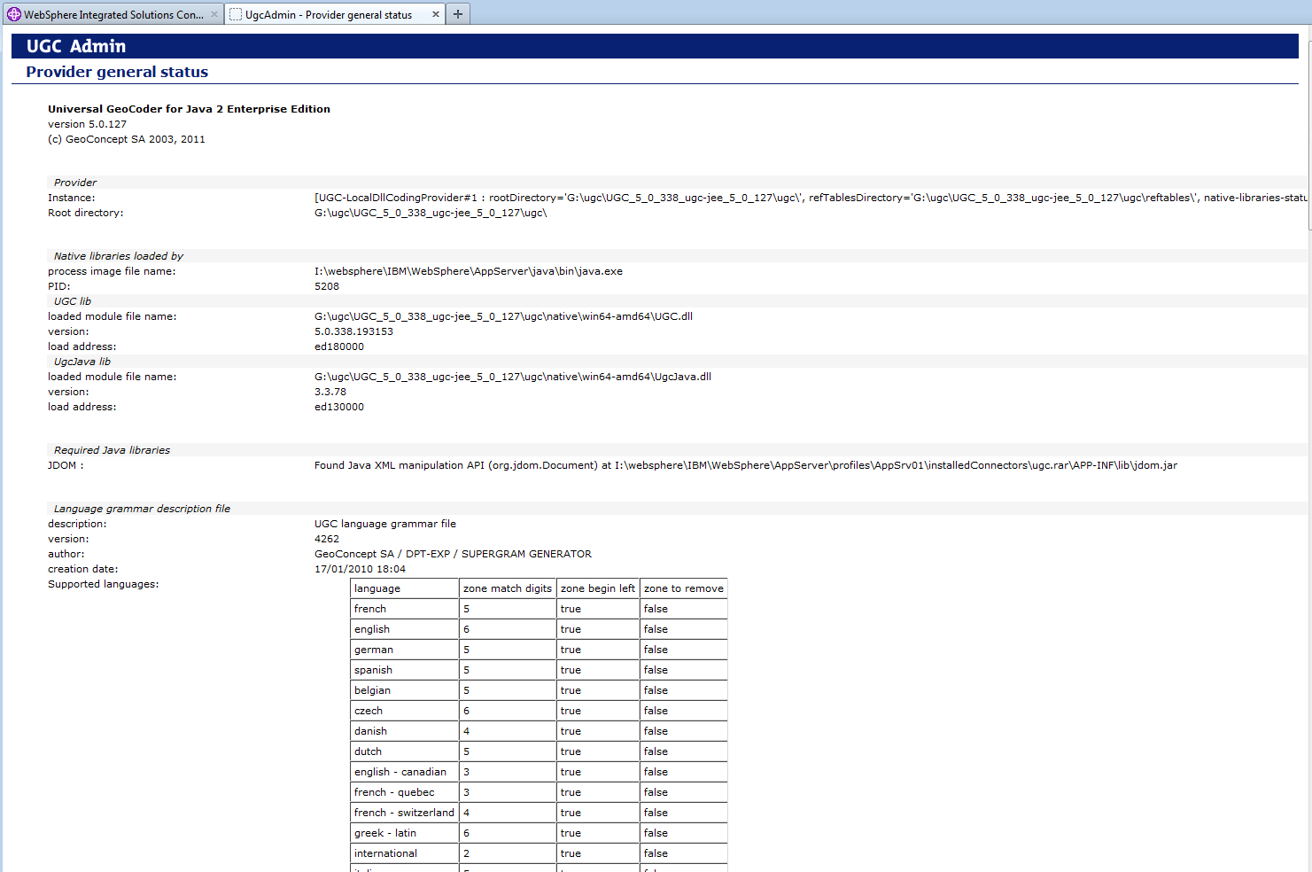Click the french language row cell
The image size is (1312, 872).
[x=404, y=609]
